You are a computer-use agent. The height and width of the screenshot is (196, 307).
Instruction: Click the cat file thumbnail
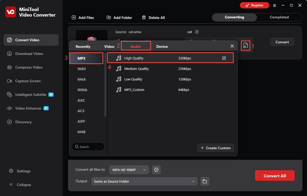coord(92,36)
